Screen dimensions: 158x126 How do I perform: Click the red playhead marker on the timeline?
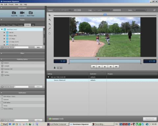(x=98, y=59)
